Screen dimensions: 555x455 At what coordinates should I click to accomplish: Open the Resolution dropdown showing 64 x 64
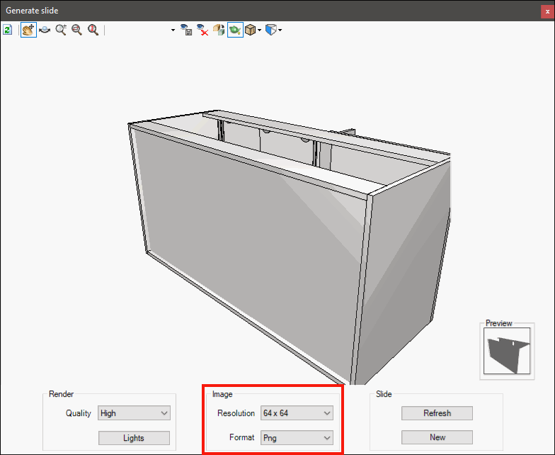pyautogui.click(x=297, y=412)
